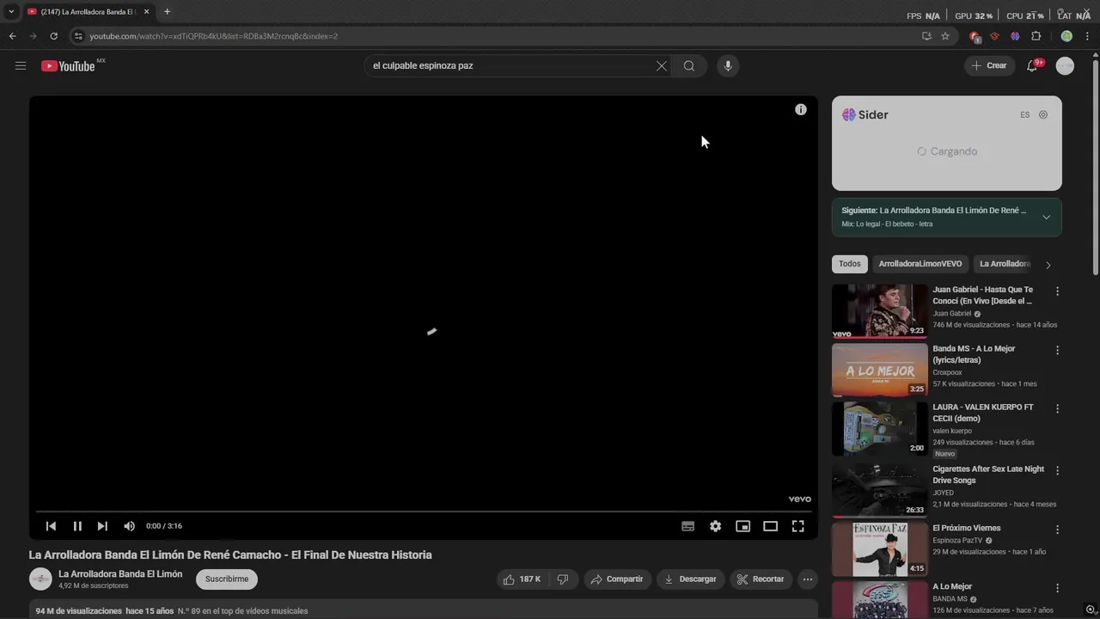Click the Cargando text in Sider

pos(954,151)
